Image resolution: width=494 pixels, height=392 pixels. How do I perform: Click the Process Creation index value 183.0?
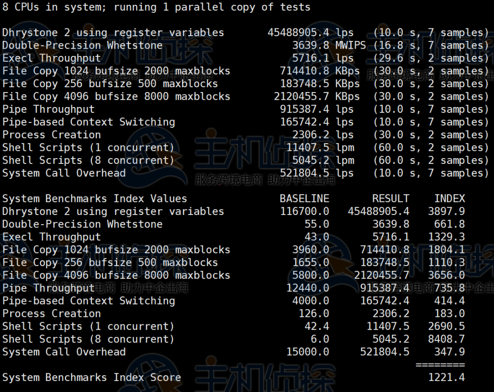coord(449,314)
